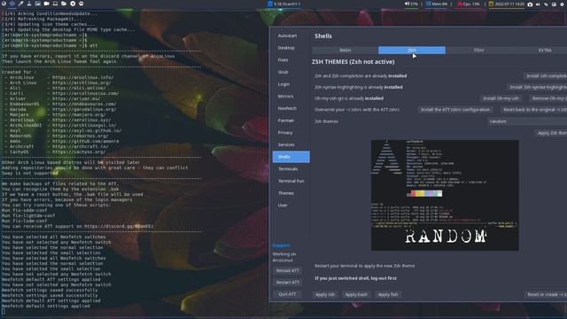Click 'Sway is not supported' line in terminal
The height and width of the screenshot is (319, 567).
coord(29,174)
